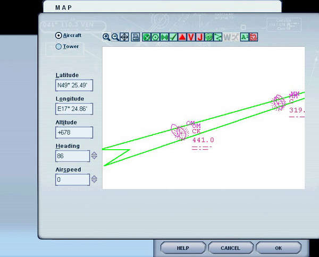The height and width of the screenshot is (257, 319).
Task: Click the center-on-aircraft crosshair icon
Action: tap(124, 37)
